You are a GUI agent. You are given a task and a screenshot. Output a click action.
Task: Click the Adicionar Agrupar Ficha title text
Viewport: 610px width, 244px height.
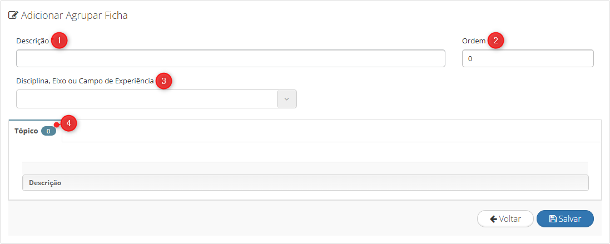click(75, 16)
